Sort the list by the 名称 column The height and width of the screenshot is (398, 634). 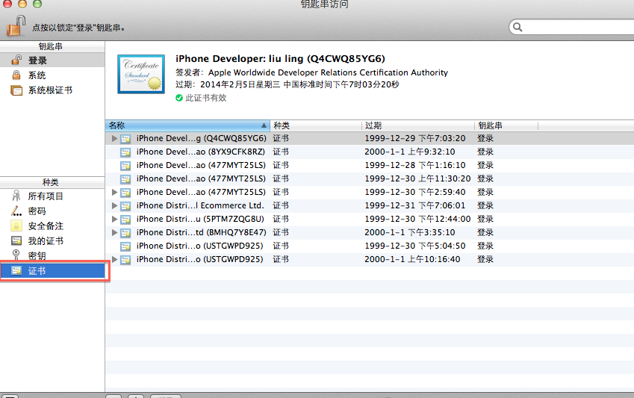(x=187, y=125)
